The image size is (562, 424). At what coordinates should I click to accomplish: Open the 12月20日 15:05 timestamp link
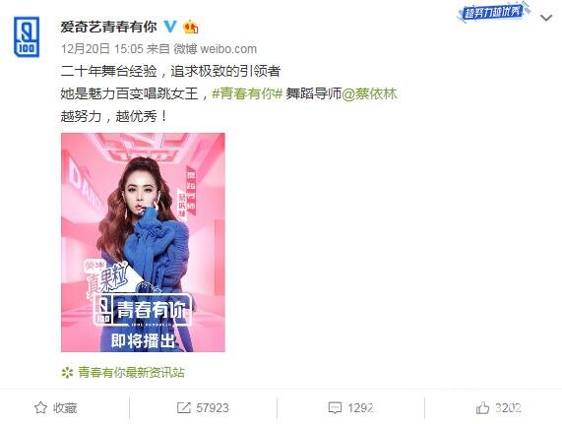102,49
